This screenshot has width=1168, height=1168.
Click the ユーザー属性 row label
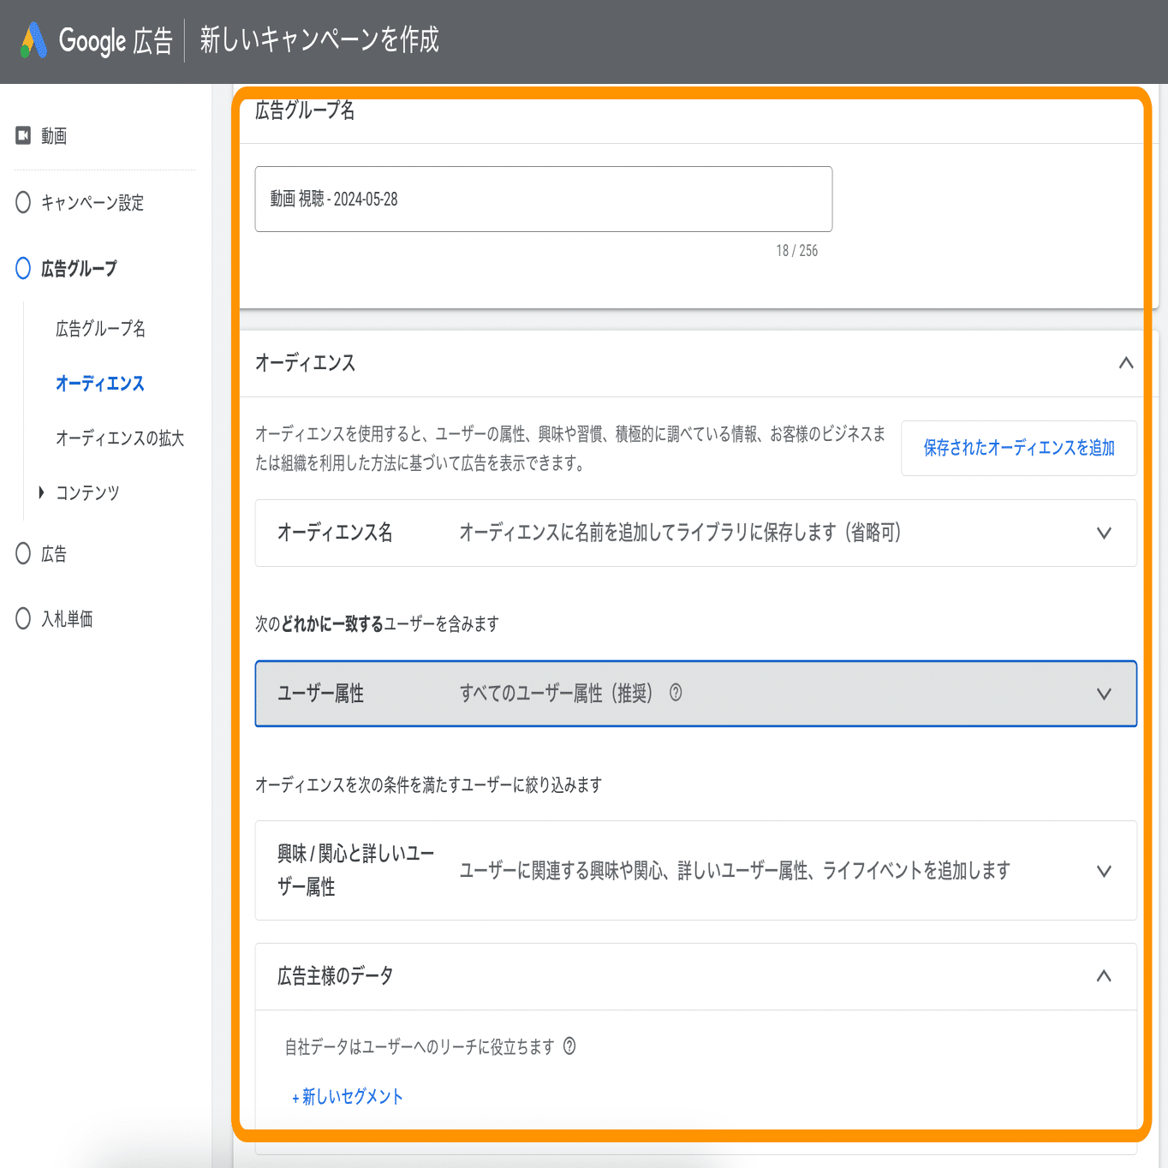[x=320, y=694]
